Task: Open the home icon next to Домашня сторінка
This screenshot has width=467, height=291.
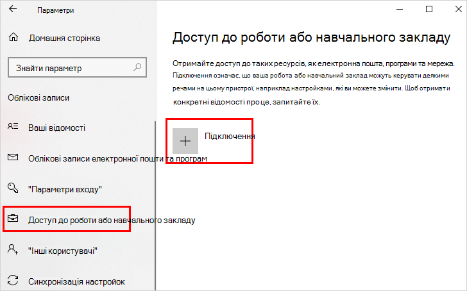Action: point(13,37)
